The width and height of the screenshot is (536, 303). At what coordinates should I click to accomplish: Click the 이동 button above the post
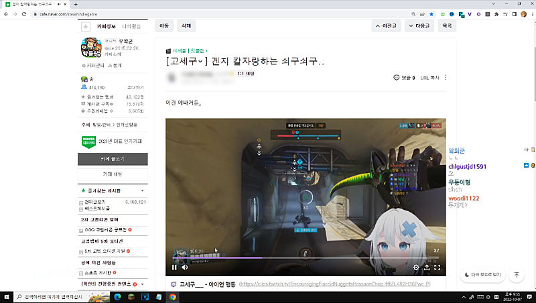click(164, 25)
